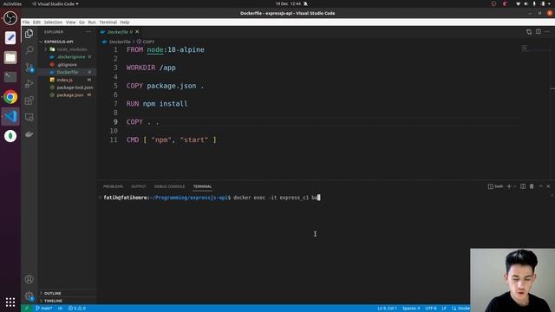Viewport: 555px width, 312px height.
Task: Open the Search view in activity bar
Action: 29,50
